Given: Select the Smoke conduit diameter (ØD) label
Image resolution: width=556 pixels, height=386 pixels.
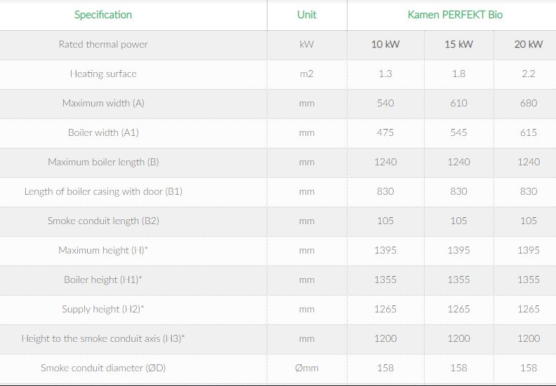Looking at the screenshot, I should (x=103, y=368).
